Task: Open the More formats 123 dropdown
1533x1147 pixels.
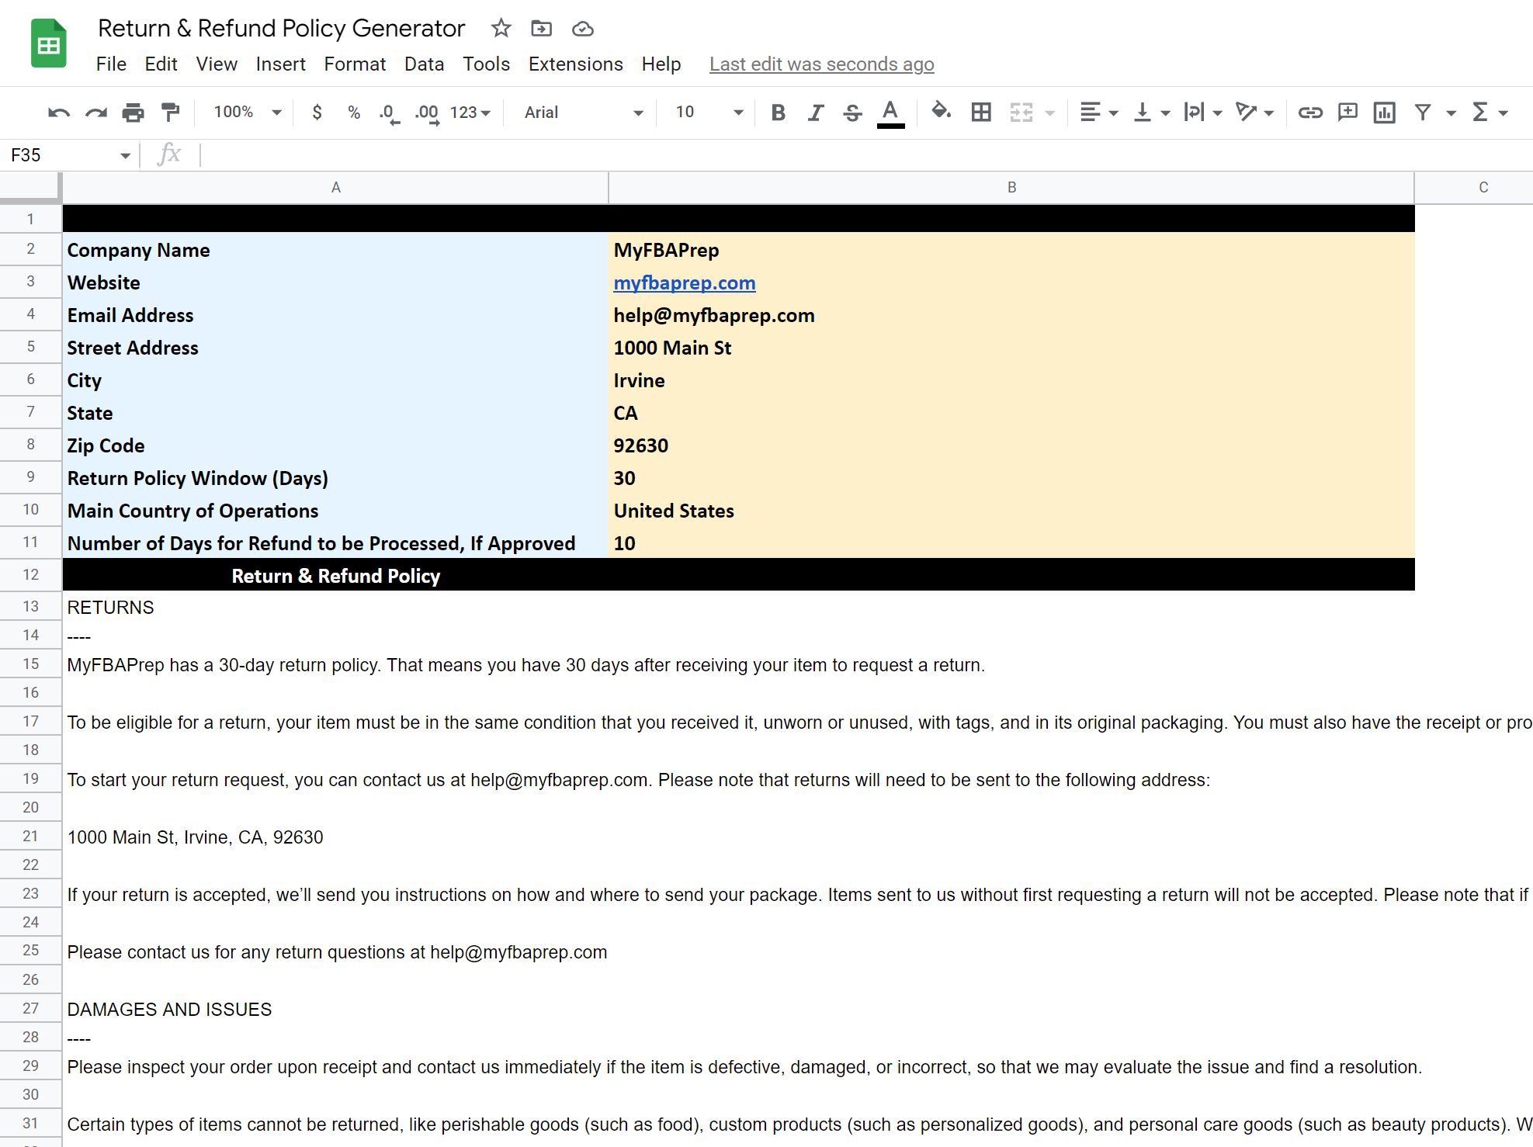Action: [x=466, y=113]
